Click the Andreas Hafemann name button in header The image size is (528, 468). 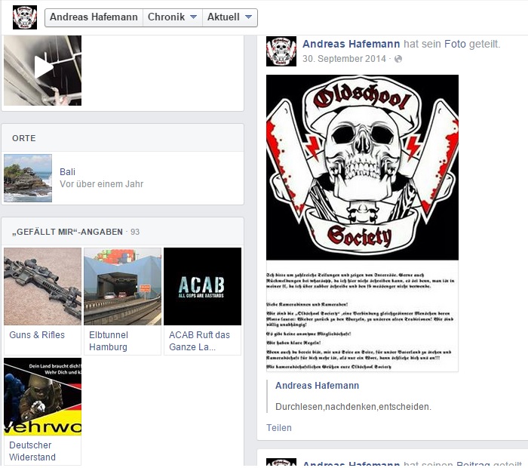pyautogui.click(x=93, y=17)
